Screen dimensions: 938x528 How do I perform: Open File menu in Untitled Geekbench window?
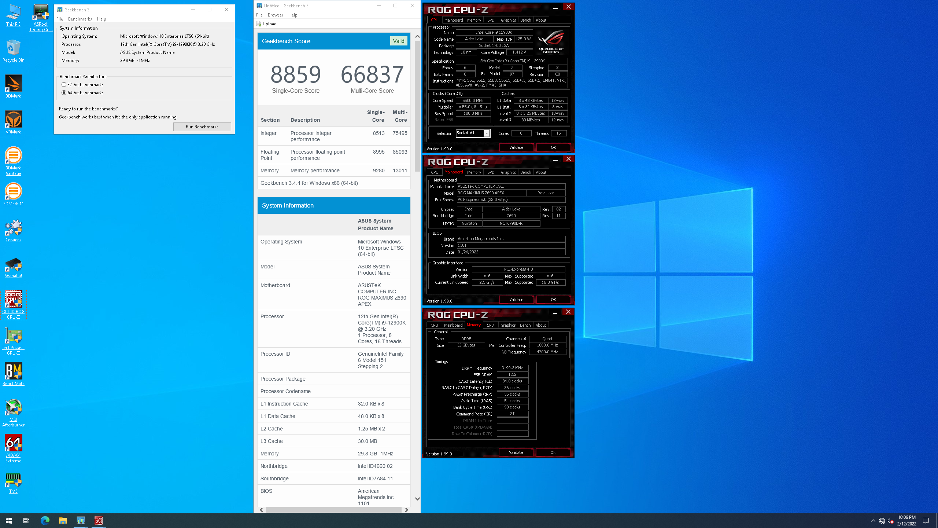coord(259,15)
